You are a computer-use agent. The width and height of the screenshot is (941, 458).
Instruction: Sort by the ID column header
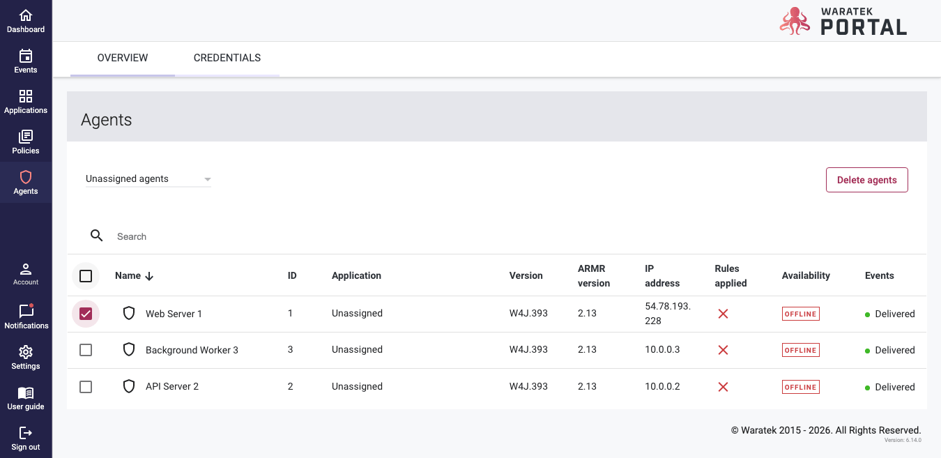pos(292,275)
